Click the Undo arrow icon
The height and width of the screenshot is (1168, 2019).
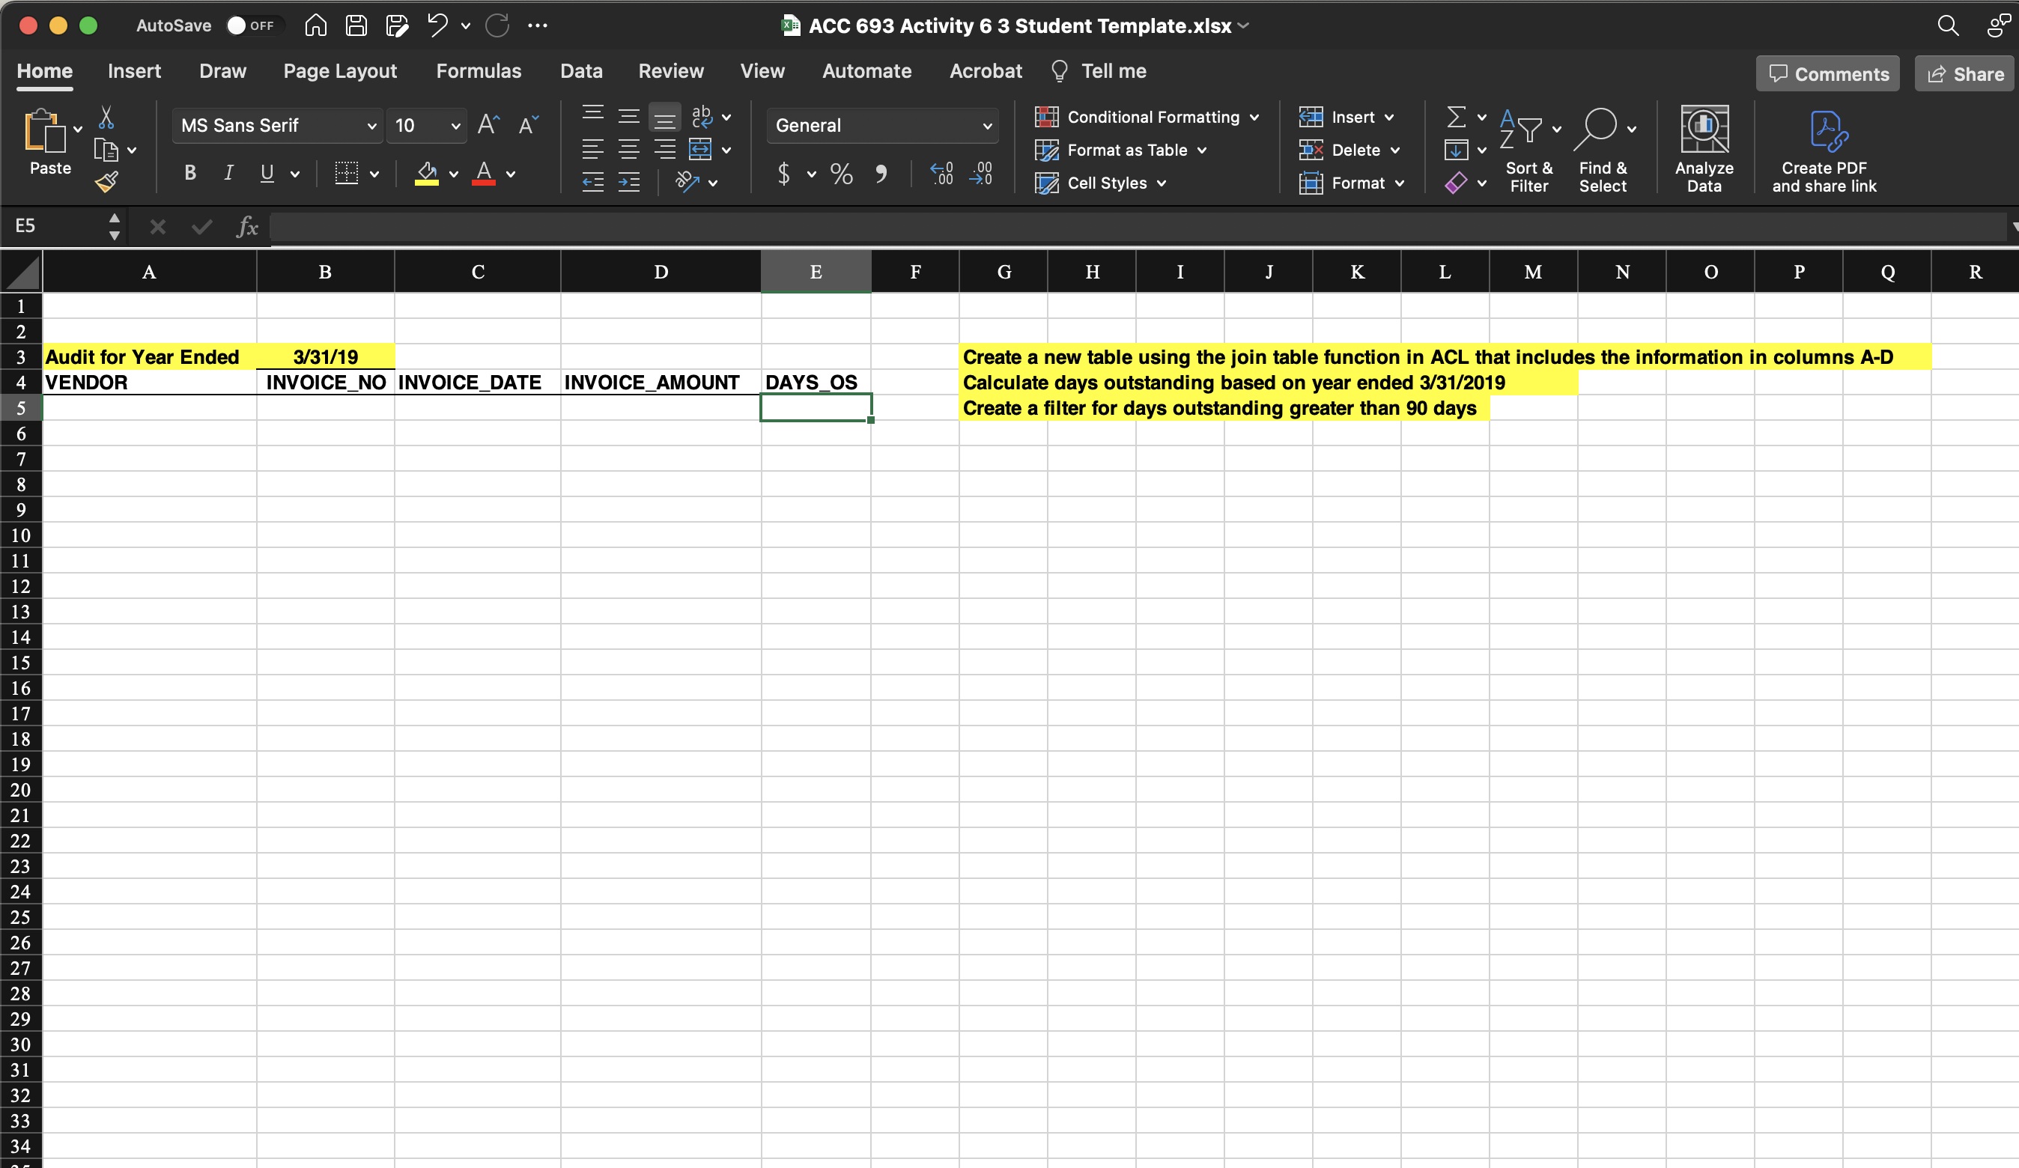pyautogui.click(x=437, y=25)
